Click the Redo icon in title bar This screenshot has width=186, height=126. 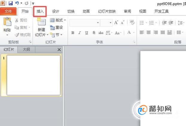pos(27,3)
